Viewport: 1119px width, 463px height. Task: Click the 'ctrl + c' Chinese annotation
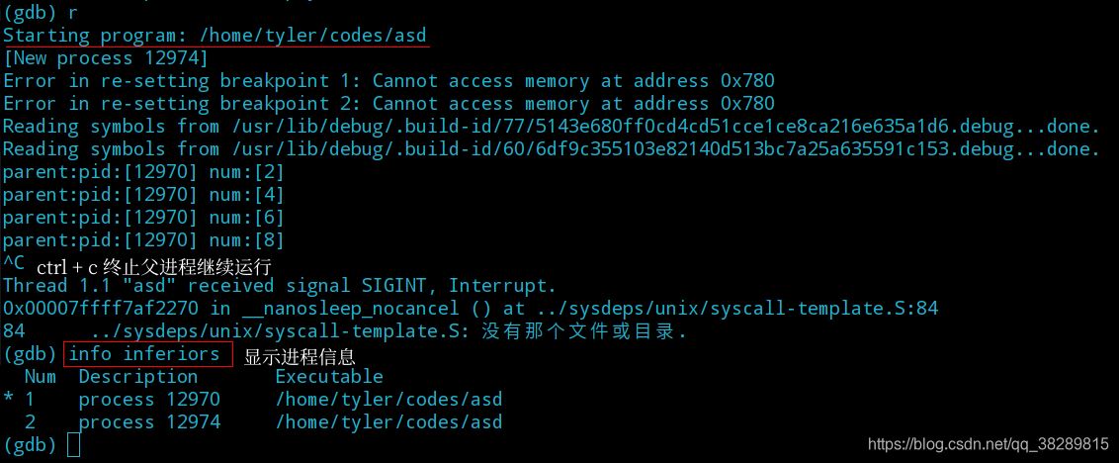coord(153,267)
